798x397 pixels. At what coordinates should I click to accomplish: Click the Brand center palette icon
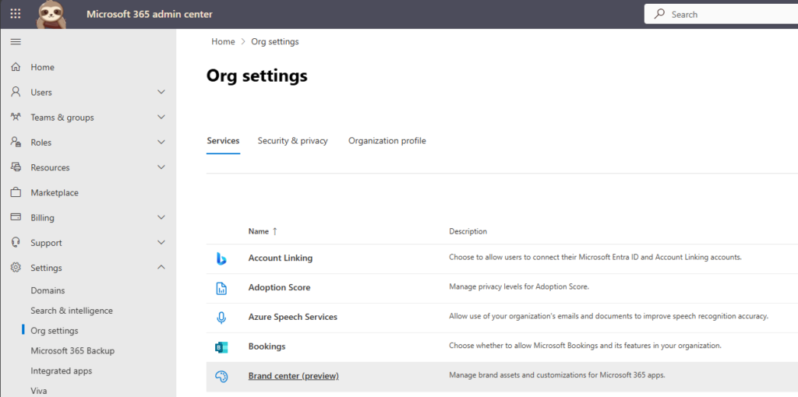coord(221,377)
